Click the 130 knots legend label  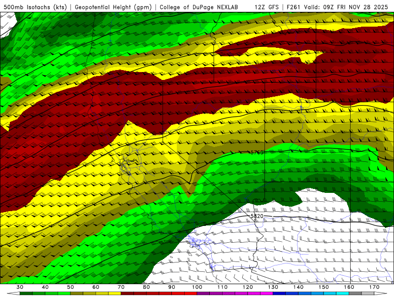(273, 287)
